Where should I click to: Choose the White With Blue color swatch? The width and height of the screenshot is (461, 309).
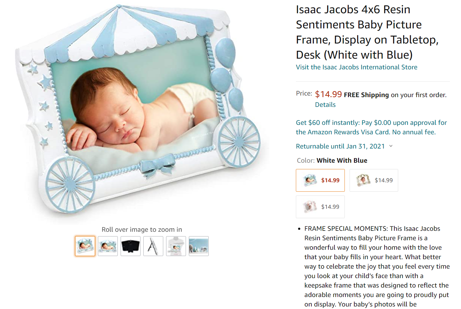pos(320,180)
